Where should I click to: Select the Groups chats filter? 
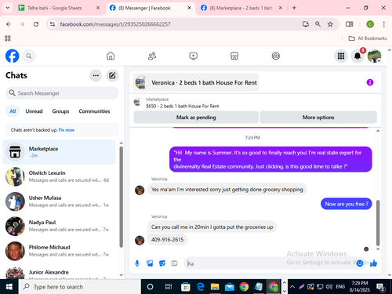[x=60, y=111]
